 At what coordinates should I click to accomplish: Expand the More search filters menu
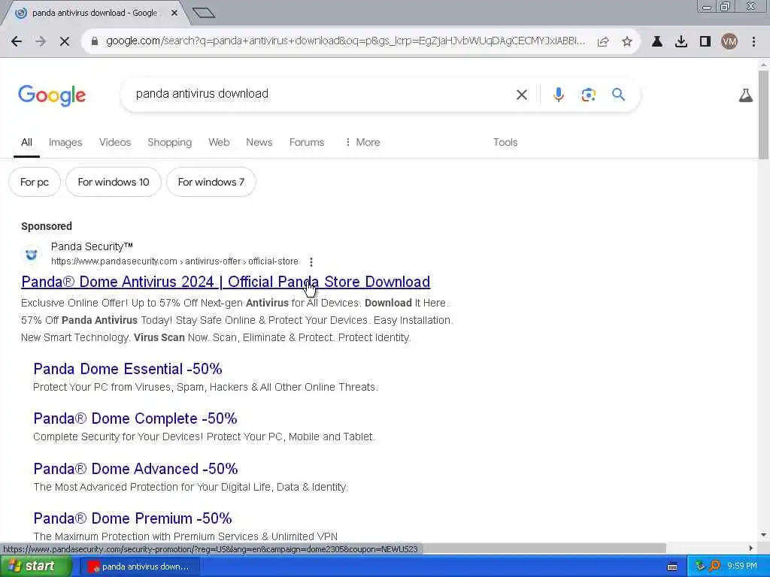[x=362, y=142]
